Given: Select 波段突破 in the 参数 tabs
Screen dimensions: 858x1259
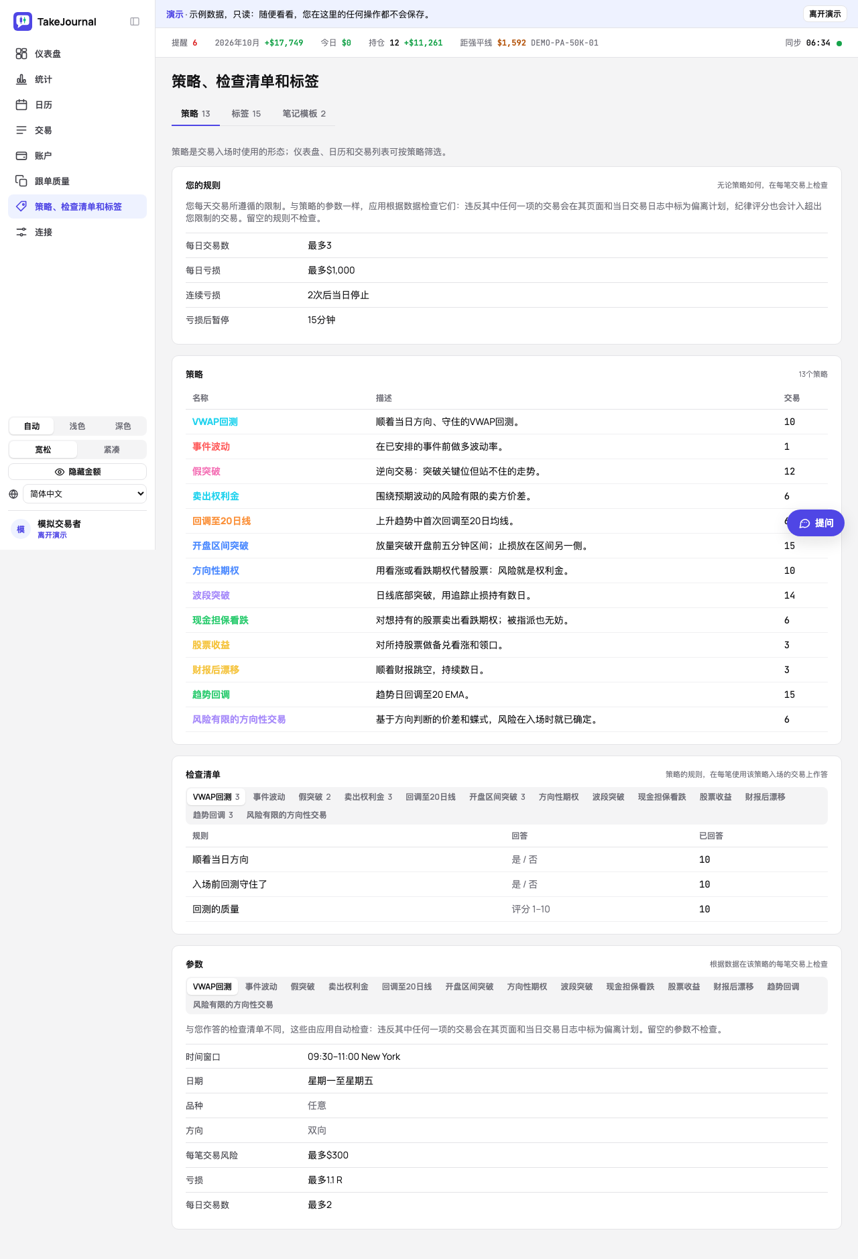Looking at the screenshot, I should click(576, 987).
